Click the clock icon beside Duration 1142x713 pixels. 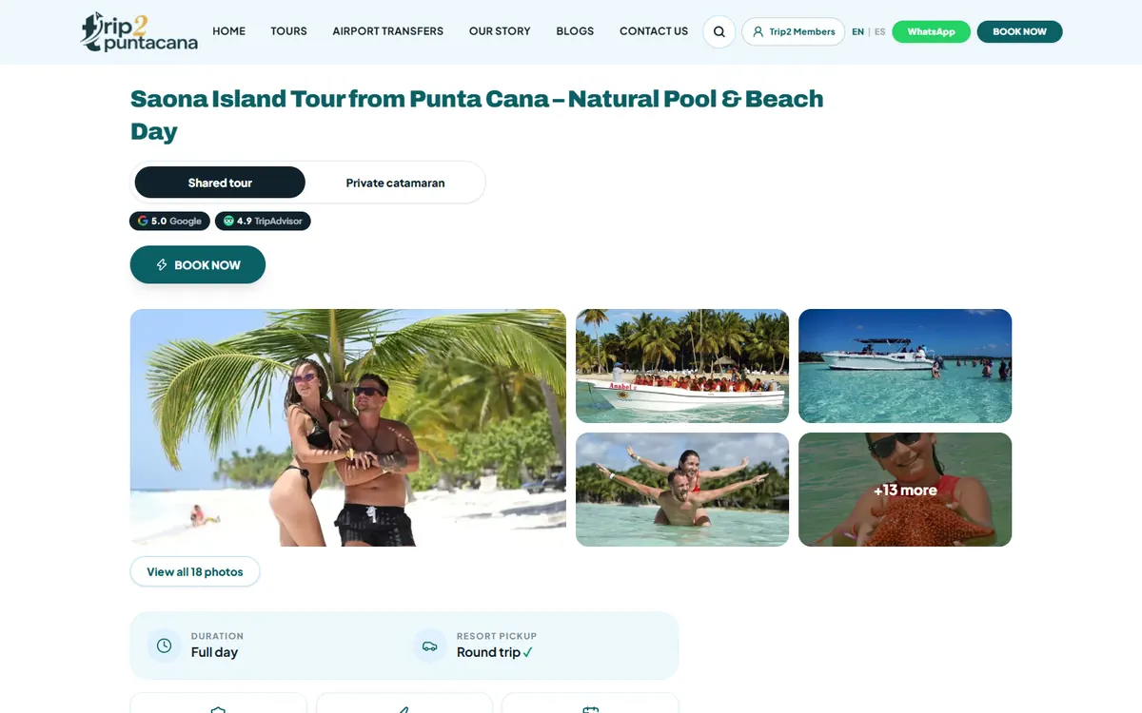click(164, 646)
